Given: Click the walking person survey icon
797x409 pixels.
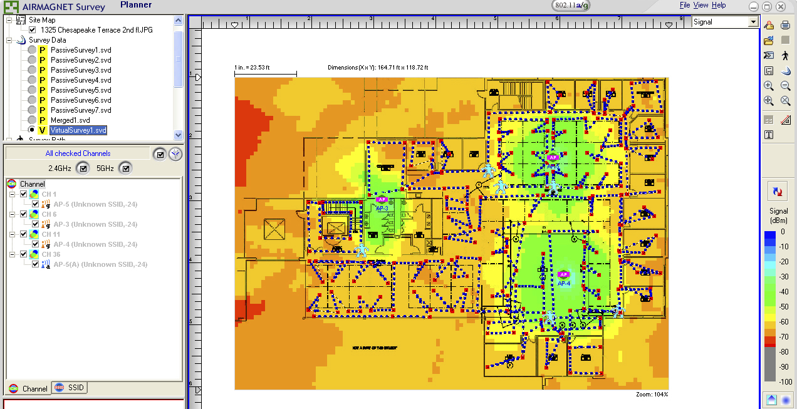Looking at the screenshot, I should [x=785, y=56].
